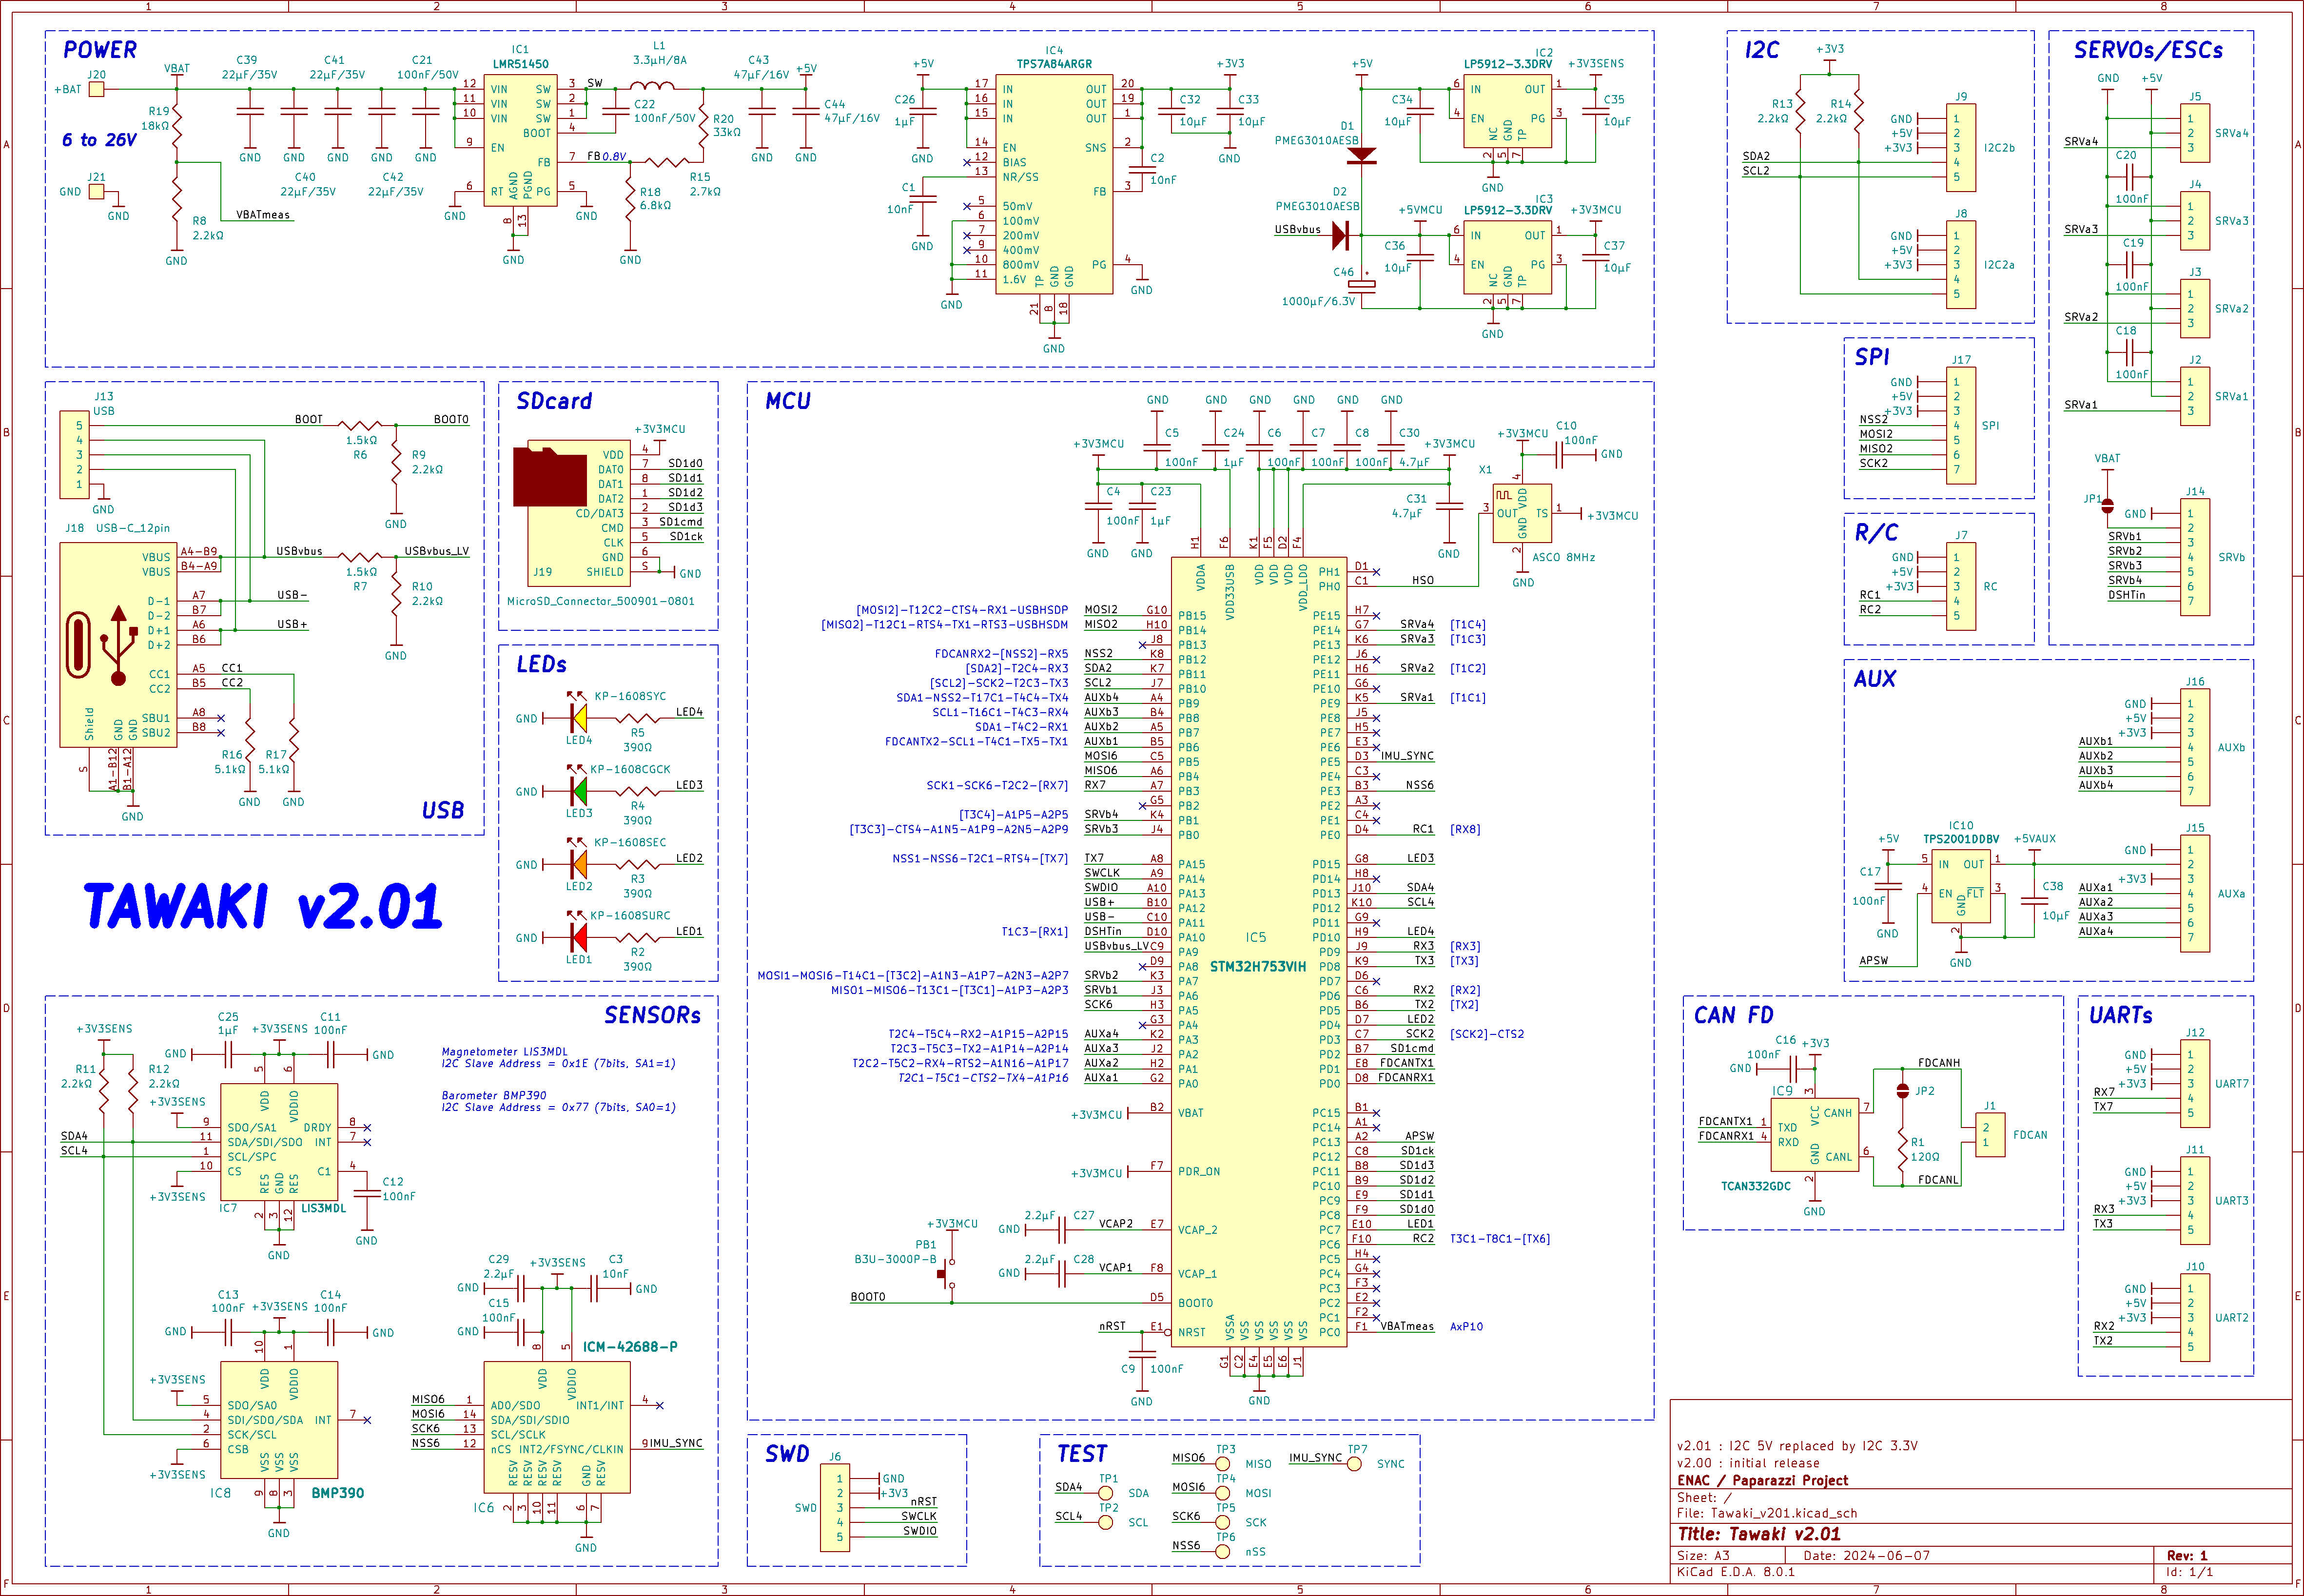
Task: Click the TAWAKI v2.01 title text
Action: (262, 907)
